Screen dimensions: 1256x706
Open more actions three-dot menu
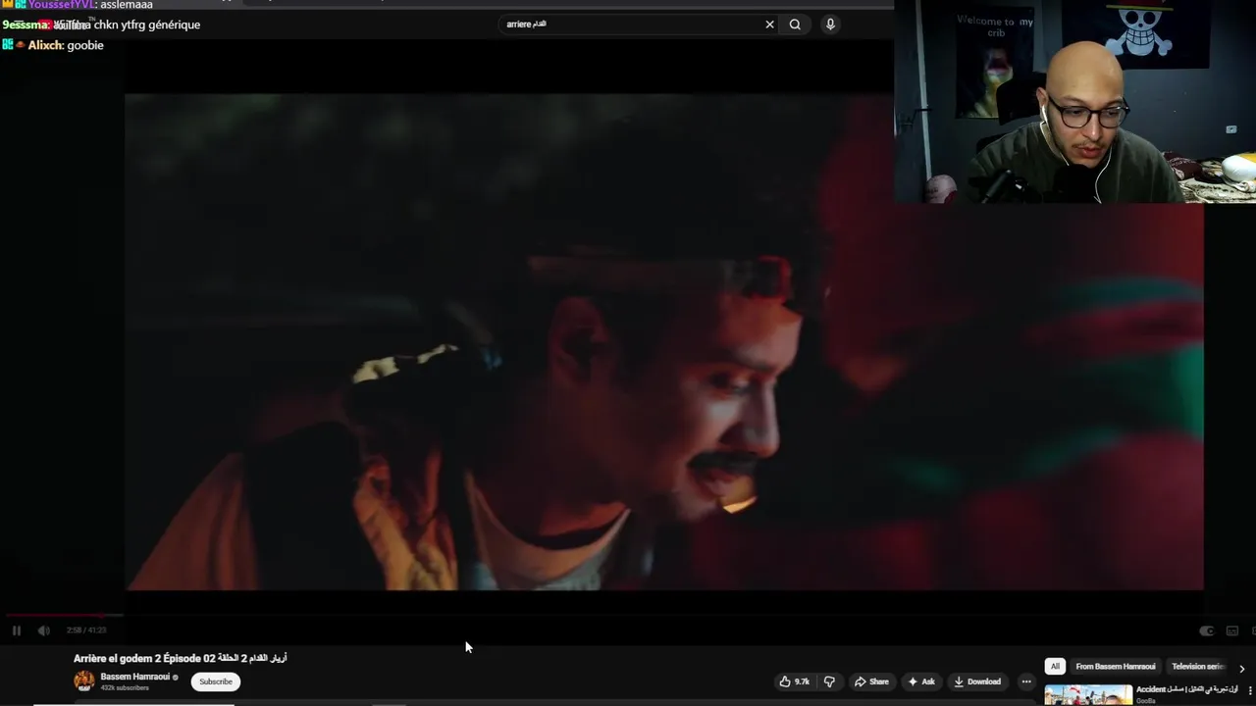[1026, 681]
